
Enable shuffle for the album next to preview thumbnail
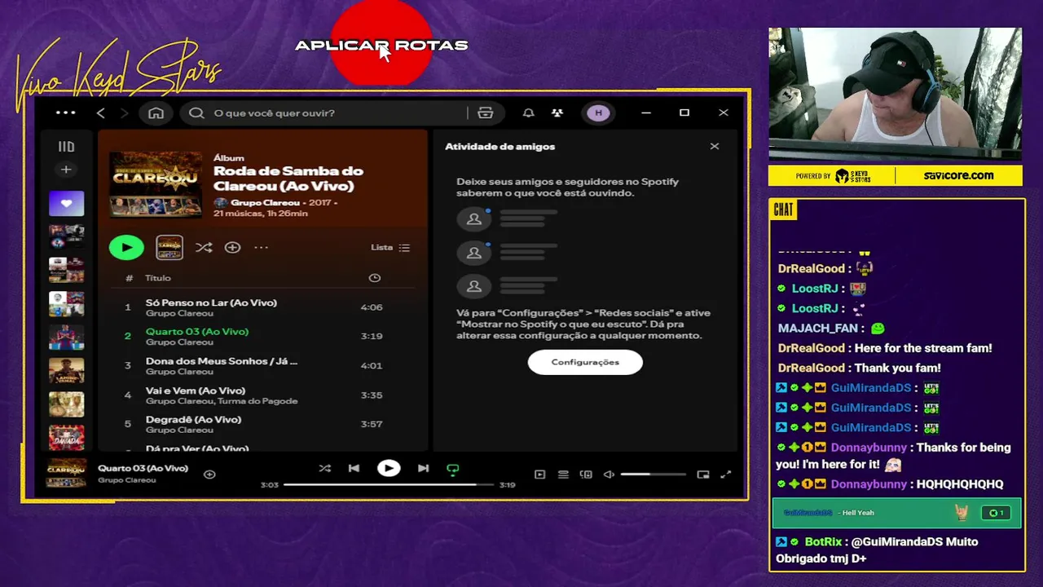[204, 247]
